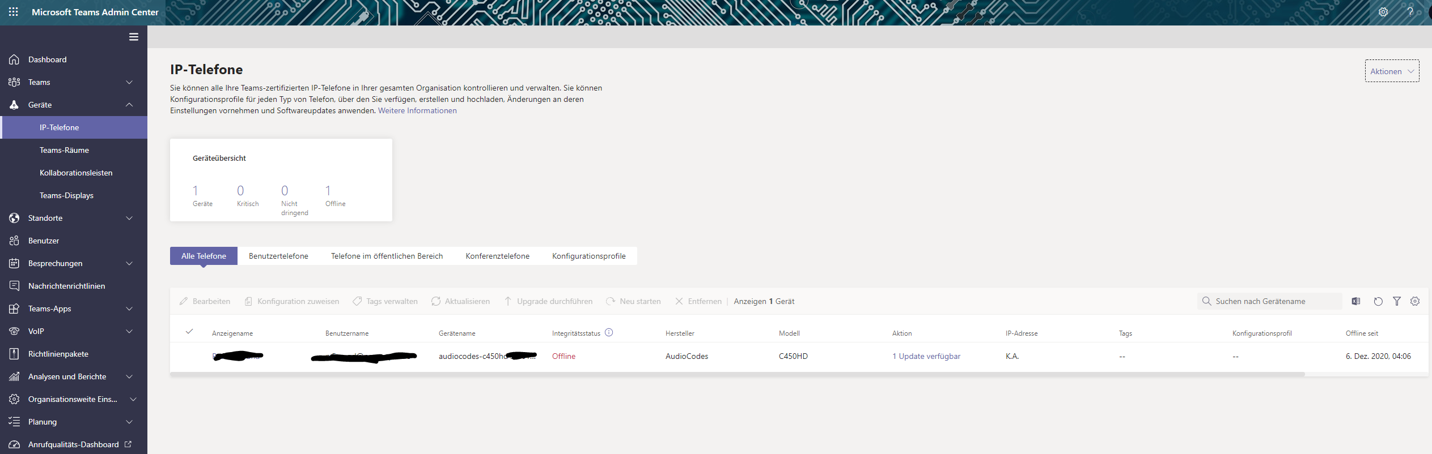
Task: Click Tags verwalten toolbar button
Action: (385, 301)
